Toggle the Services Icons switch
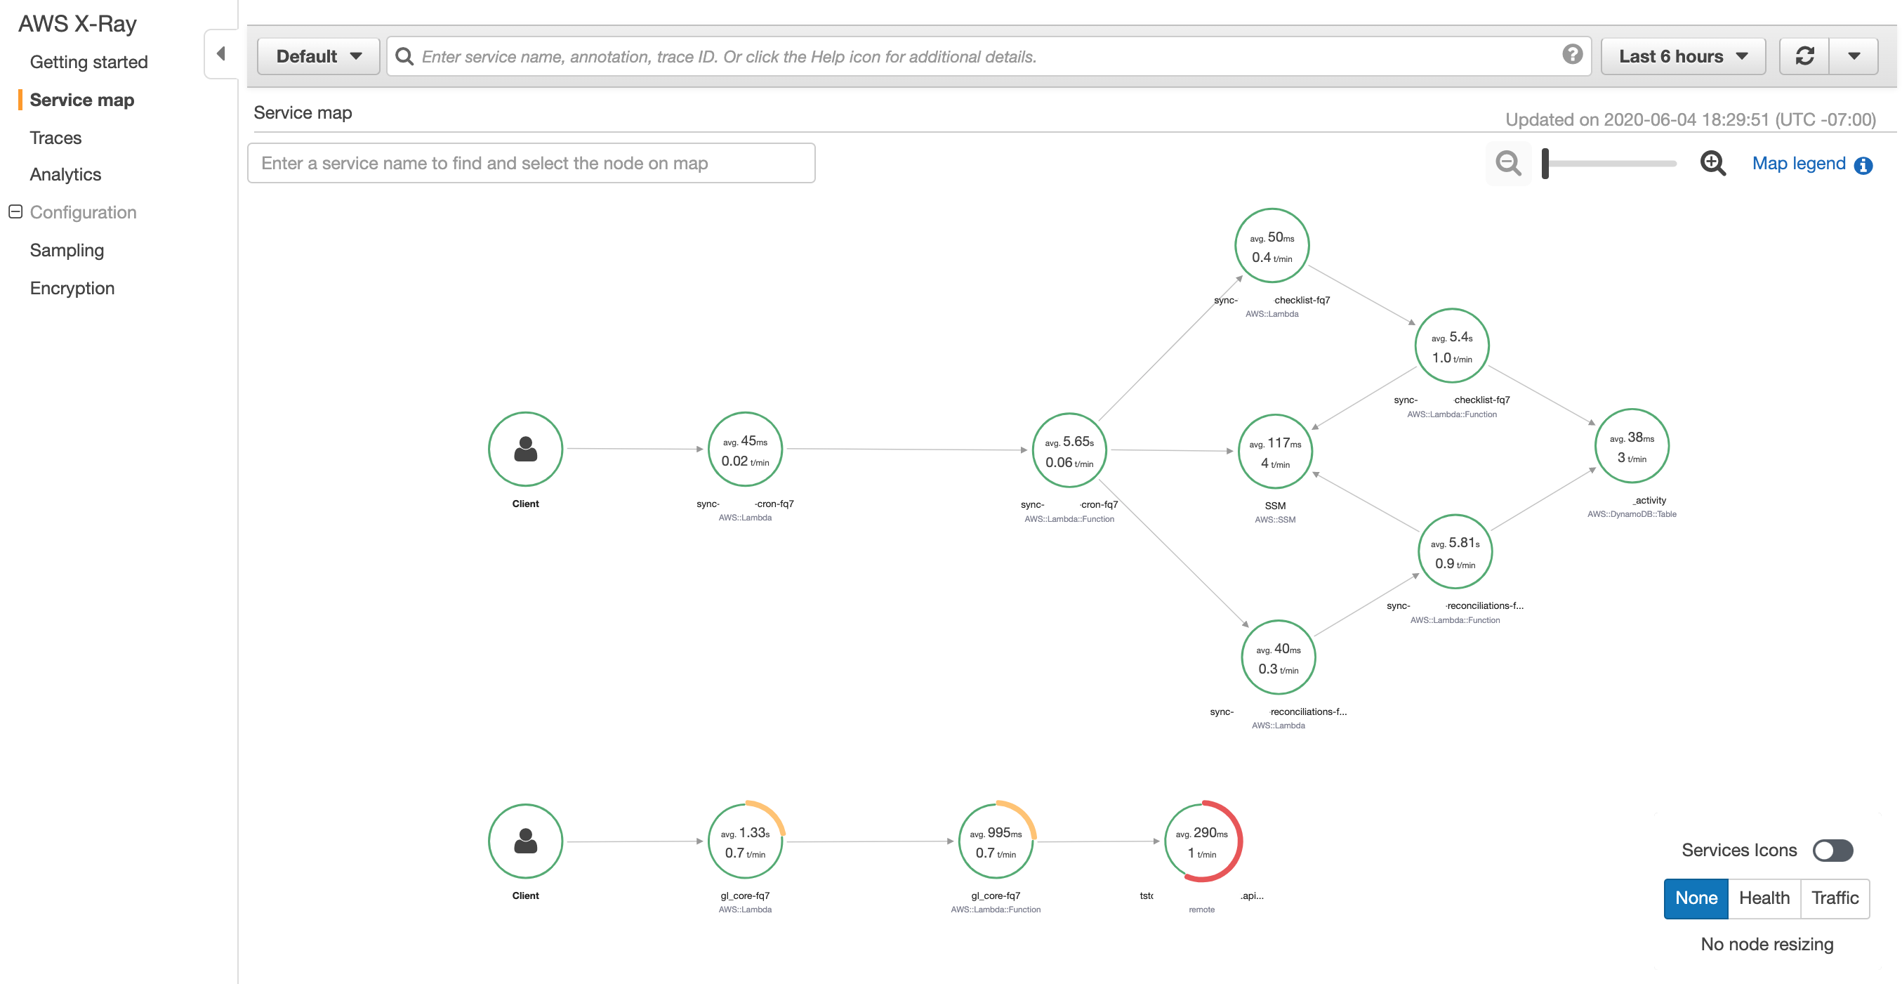This screenshot has height=984, width=1902. 1832,851
